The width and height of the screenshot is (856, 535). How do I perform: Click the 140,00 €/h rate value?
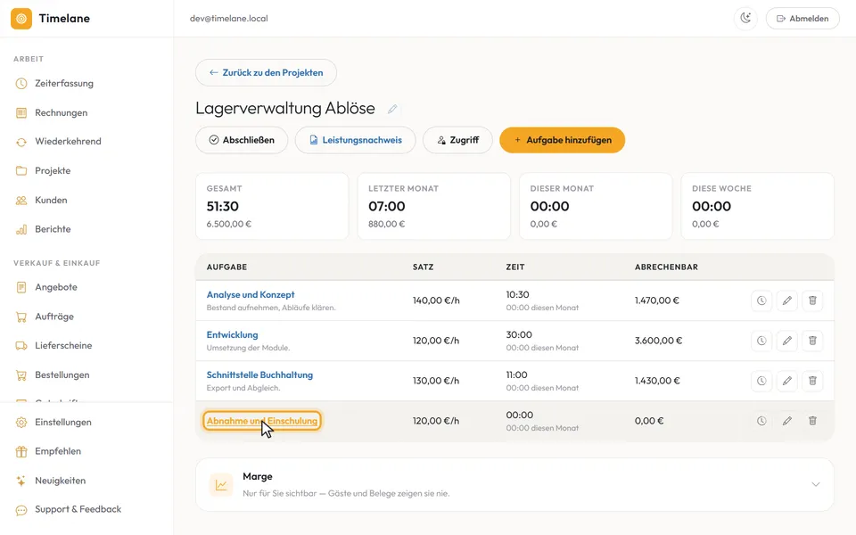point(436,300)
